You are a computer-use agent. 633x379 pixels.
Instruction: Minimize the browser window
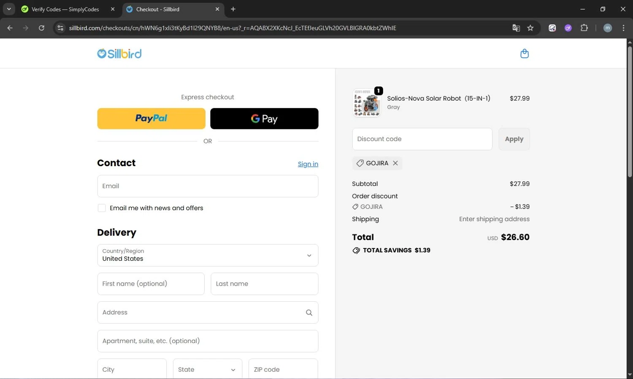click(x=583, y=9)
